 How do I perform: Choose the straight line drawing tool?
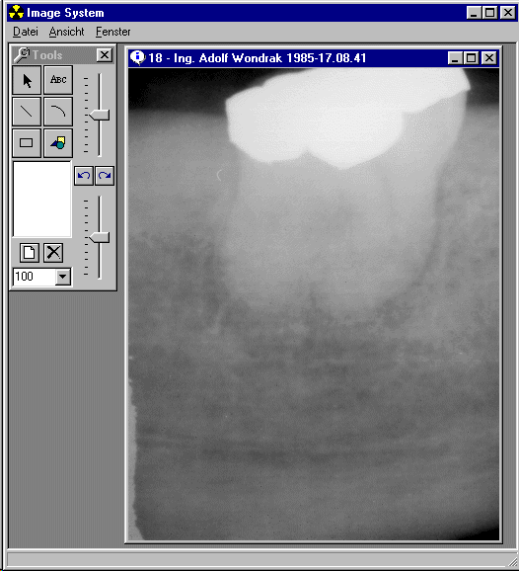pyautogui.click(x=27, y=112)
